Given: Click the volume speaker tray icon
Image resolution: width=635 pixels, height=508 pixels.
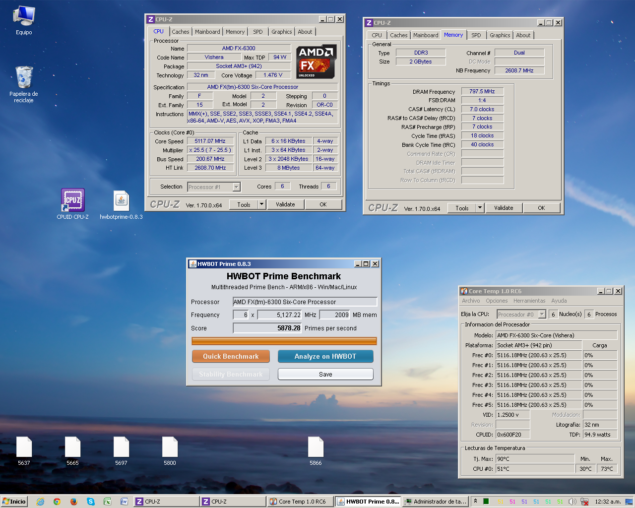Looking at the screenshot, I should tap(572, 502).
